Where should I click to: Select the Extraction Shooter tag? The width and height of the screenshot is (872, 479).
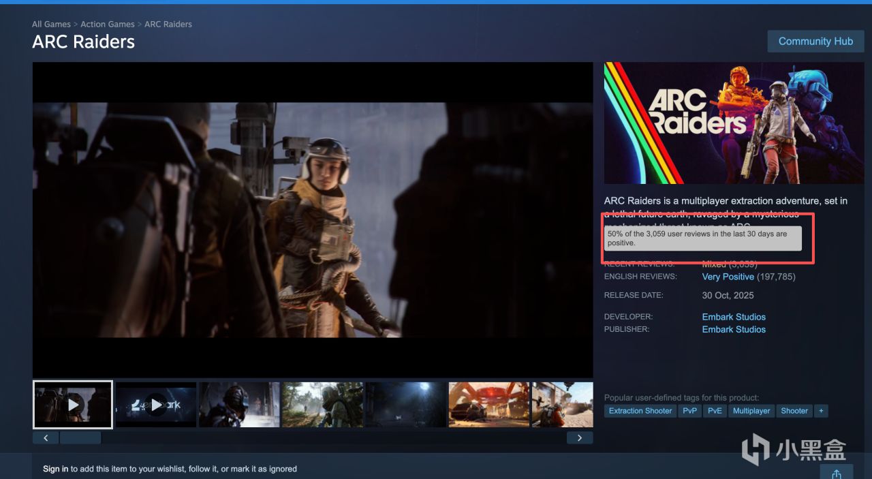[x=640, y=411]
